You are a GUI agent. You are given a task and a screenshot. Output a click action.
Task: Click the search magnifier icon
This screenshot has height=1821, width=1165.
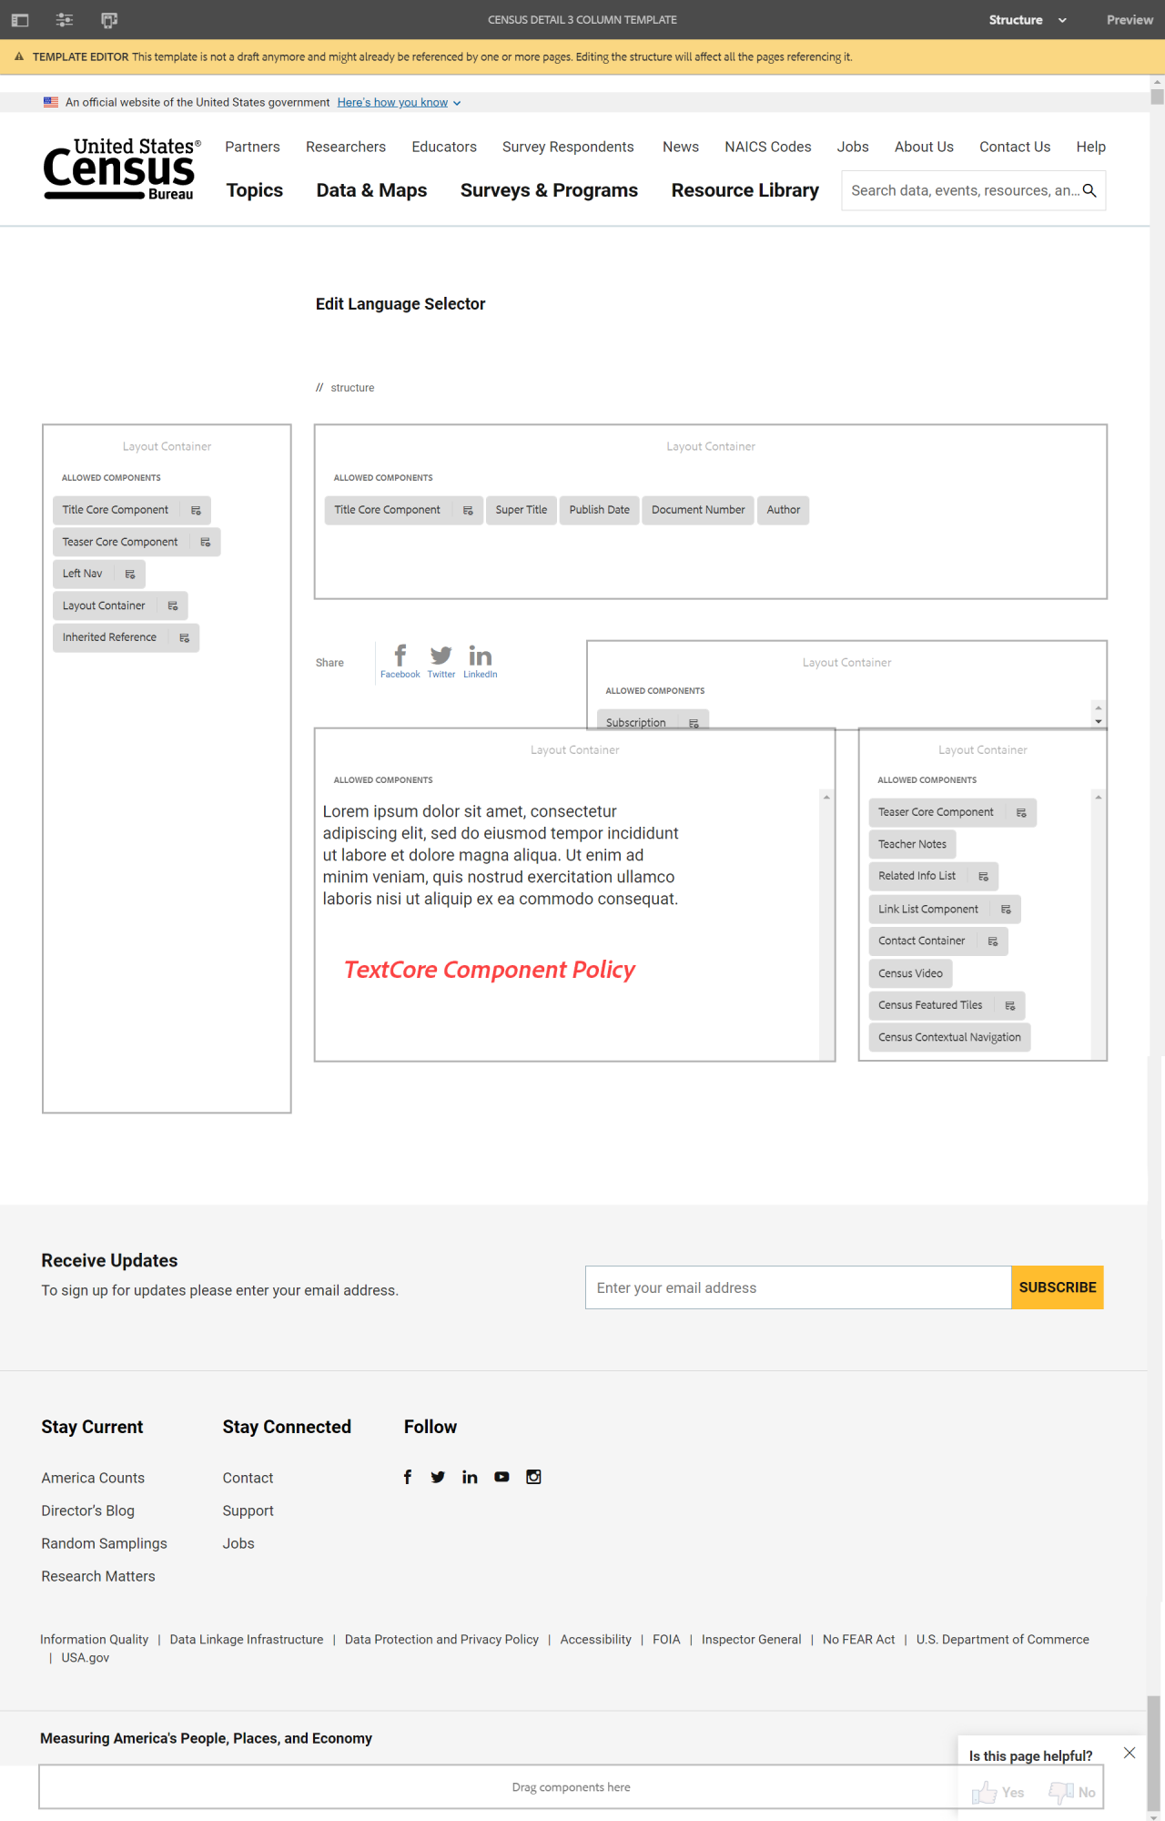coord(1089,190)
